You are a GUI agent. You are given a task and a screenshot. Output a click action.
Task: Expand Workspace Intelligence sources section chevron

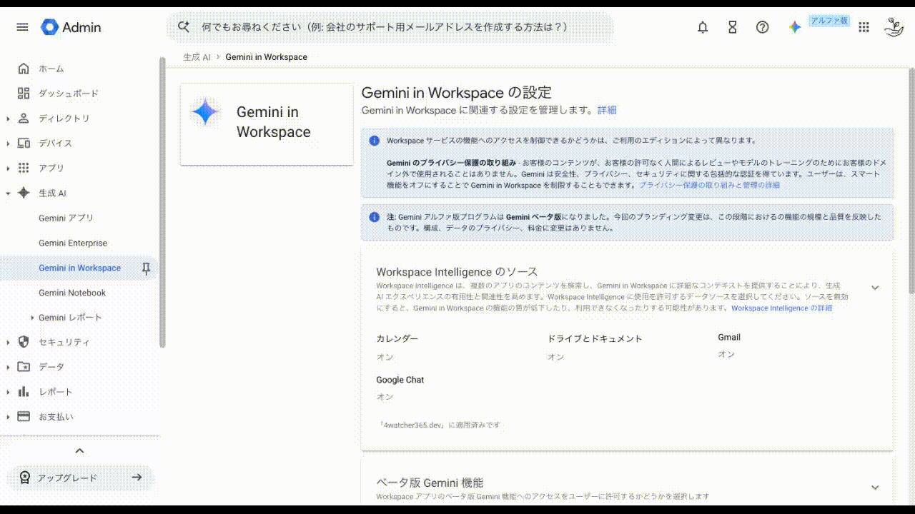tap(875, 288)
